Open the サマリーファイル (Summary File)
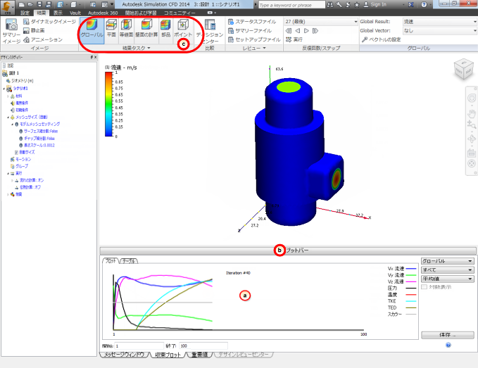Screen dimensions: 478x368 (x=250, y=30)
